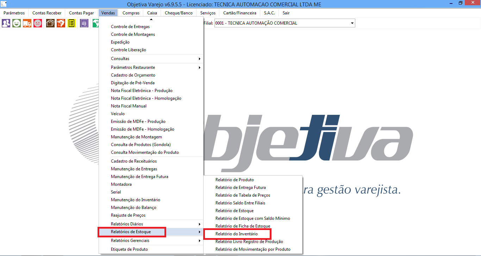
Task: Expand the Consultas submenu
Action: tap(151, 59)
